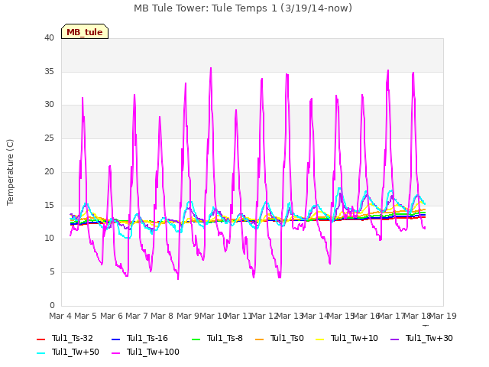Viewport: 489px width, 367px height.
Task: Click the Mar 8 x-axis label
Action: [x=162, y=316]
